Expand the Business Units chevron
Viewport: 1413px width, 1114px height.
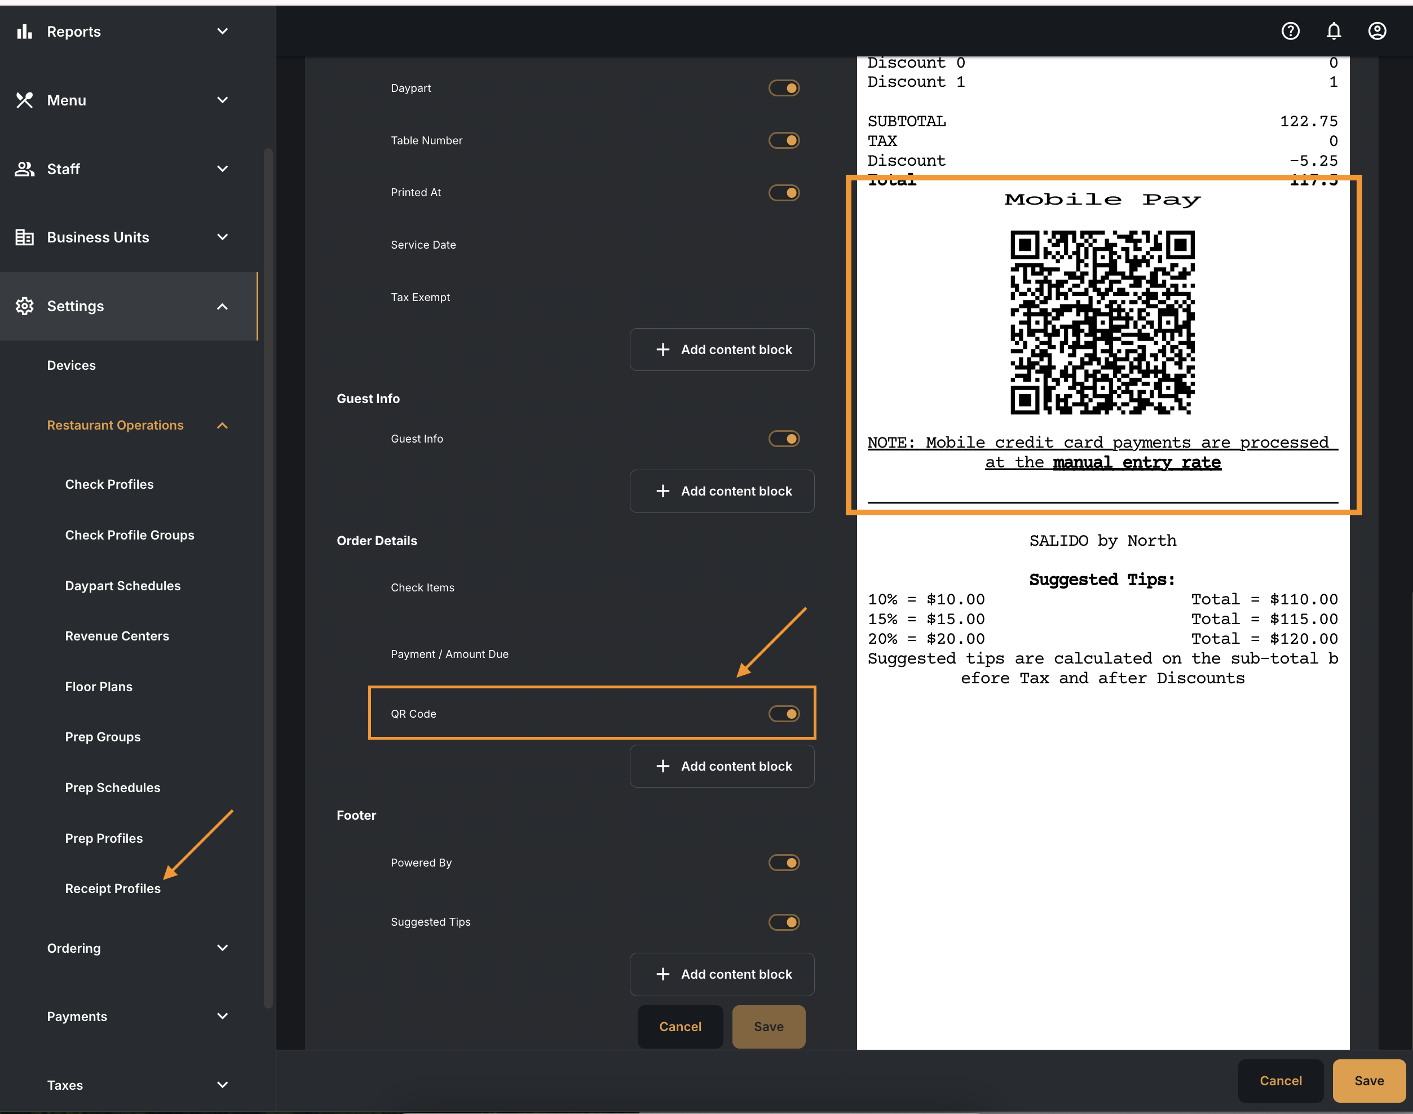point(223,237)
